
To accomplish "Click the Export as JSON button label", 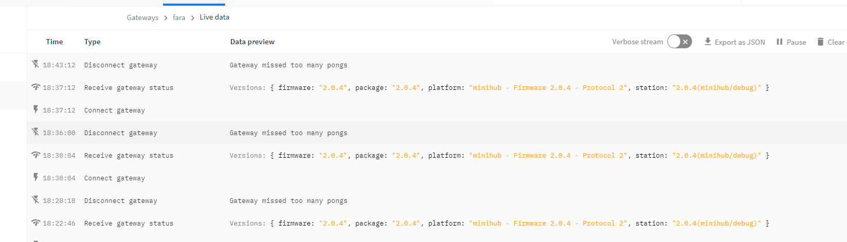I will tap(740, 42).
